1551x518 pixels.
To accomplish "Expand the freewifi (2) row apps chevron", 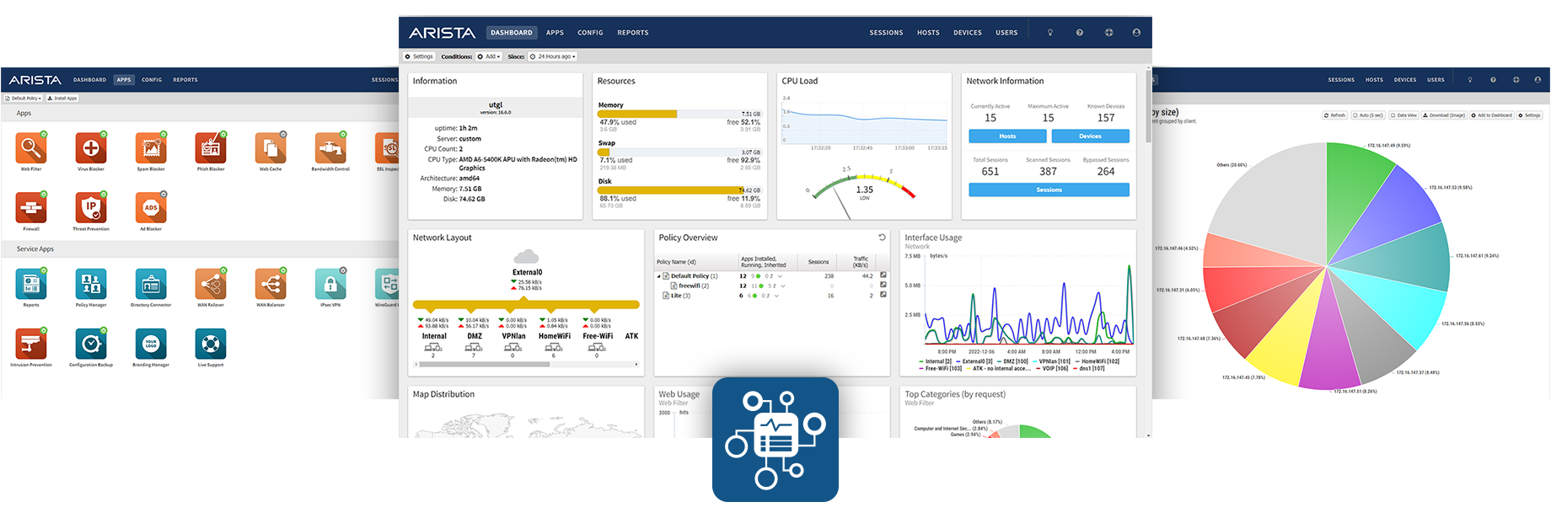I will [783, 286].
